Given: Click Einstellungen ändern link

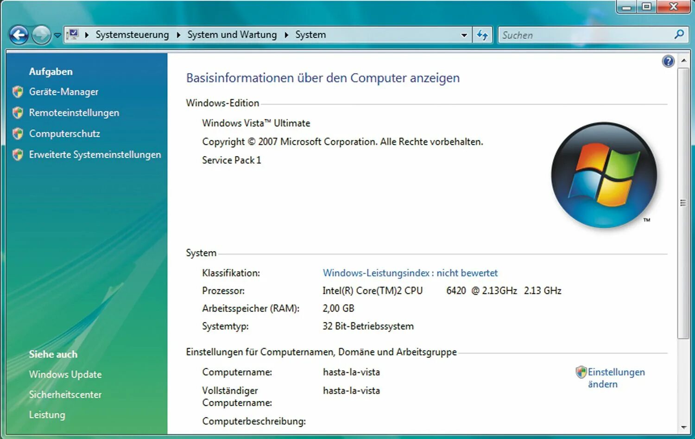Looking at the screenshot, I should coord(616,378).
